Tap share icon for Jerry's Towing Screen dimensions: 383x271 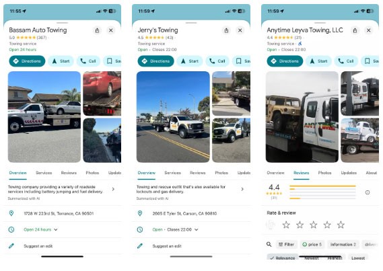226,30
